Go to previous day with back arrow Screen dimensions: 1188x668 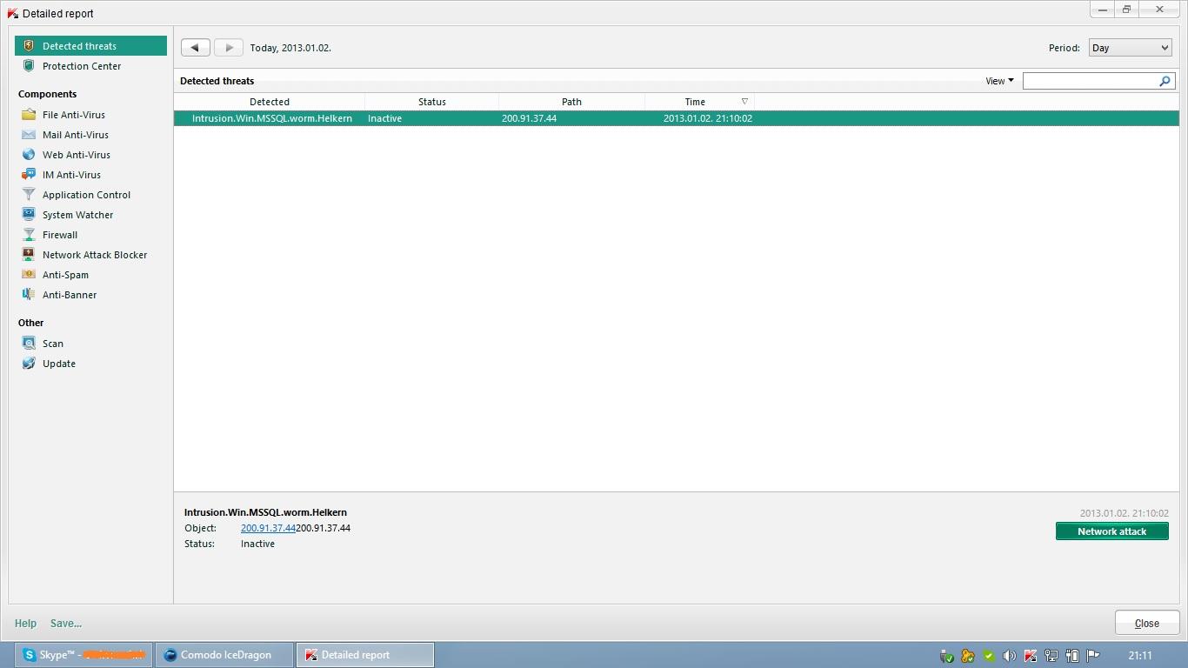pos(195,48)
